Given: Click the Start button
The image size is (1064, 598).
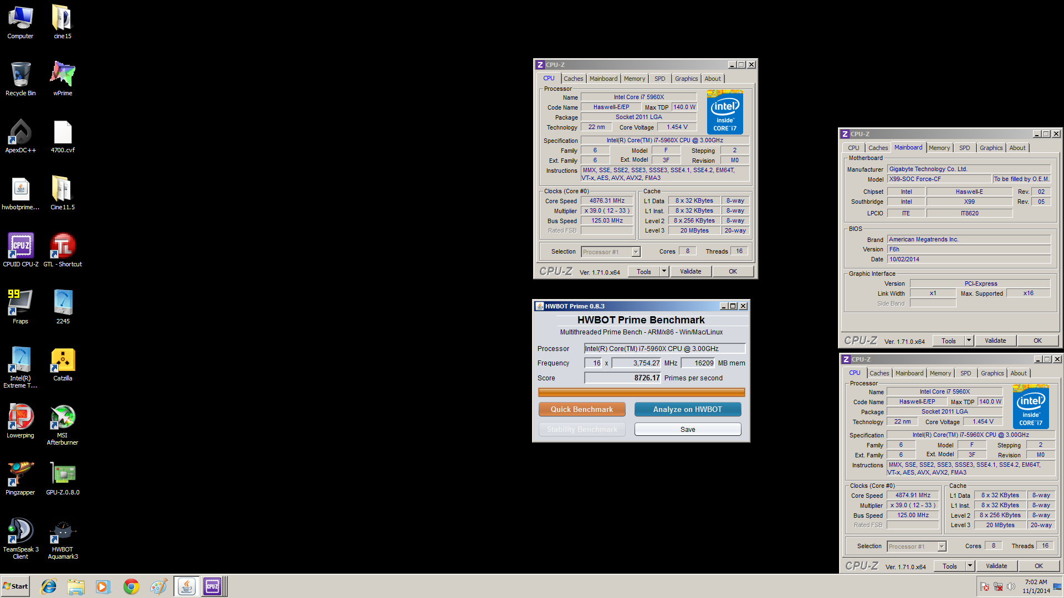Looking at the screenshot, I should (16, 586).
